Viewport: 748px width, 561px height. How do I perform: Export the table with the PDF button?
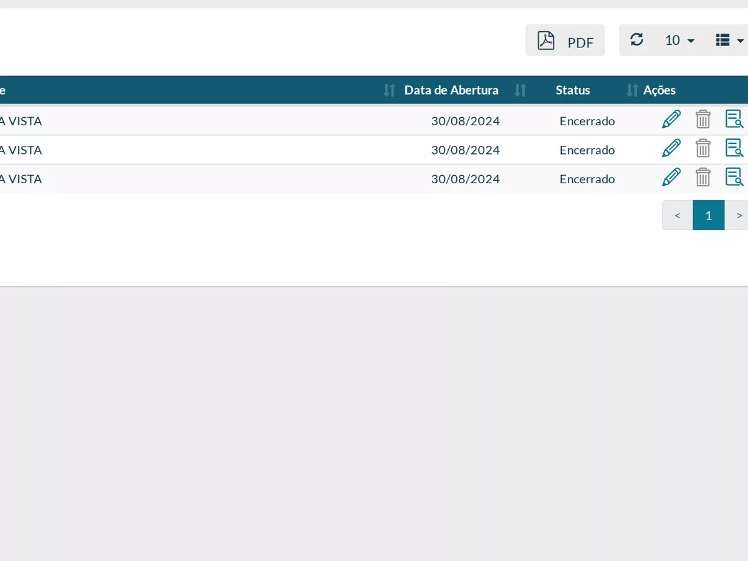click(565, 41)
